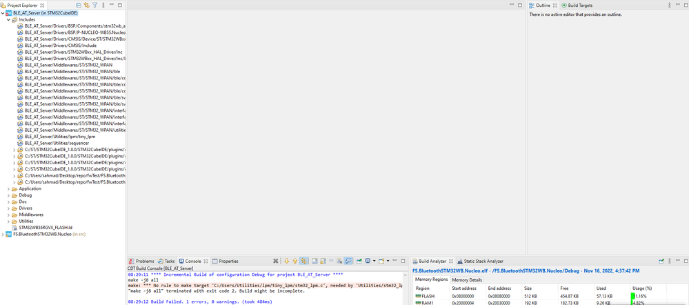The width and height of the screenshot is (689, 305).
Task: Open the Open Console dropdown arrow
Action: point(388,261)
